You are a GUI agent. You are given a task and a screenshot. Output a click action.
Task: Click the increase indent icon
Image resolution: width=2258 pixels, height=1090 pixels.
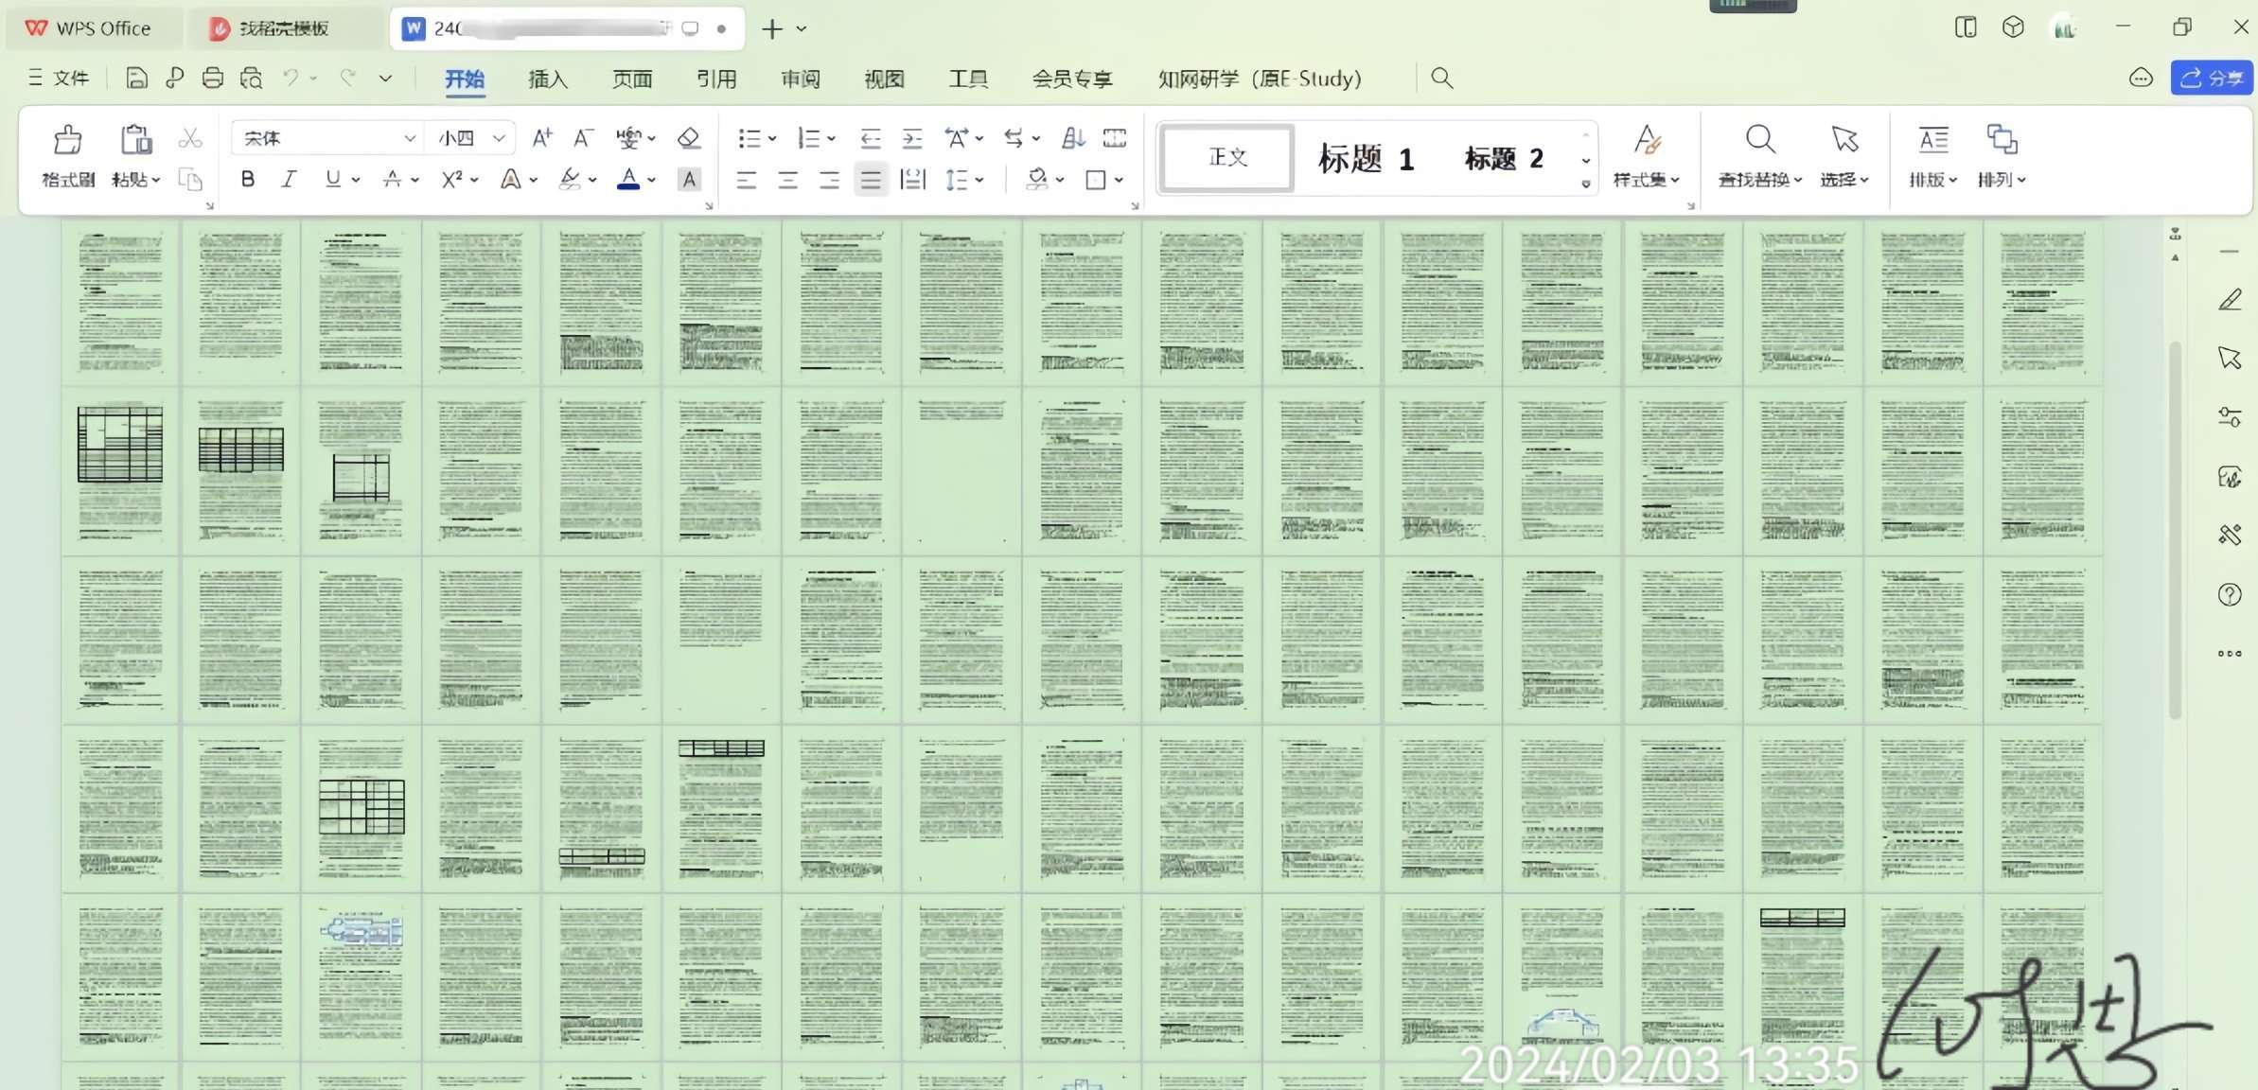[911, 139]
